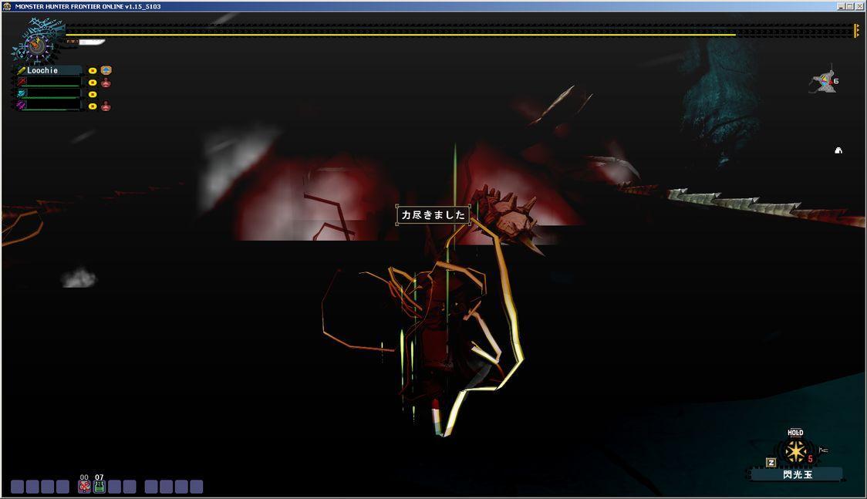Click the yellow sword icon beside Loochie

pyautogui.click(x=21, y=70)
